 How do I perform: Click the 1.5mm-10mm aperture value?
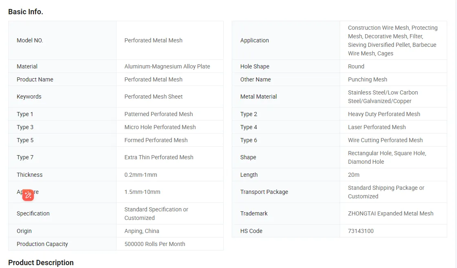[142, 192]
